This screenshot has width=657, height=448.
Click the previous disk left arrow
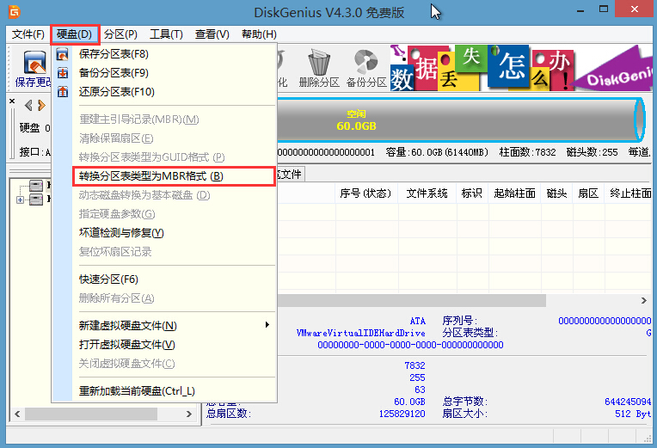[28, 105]
